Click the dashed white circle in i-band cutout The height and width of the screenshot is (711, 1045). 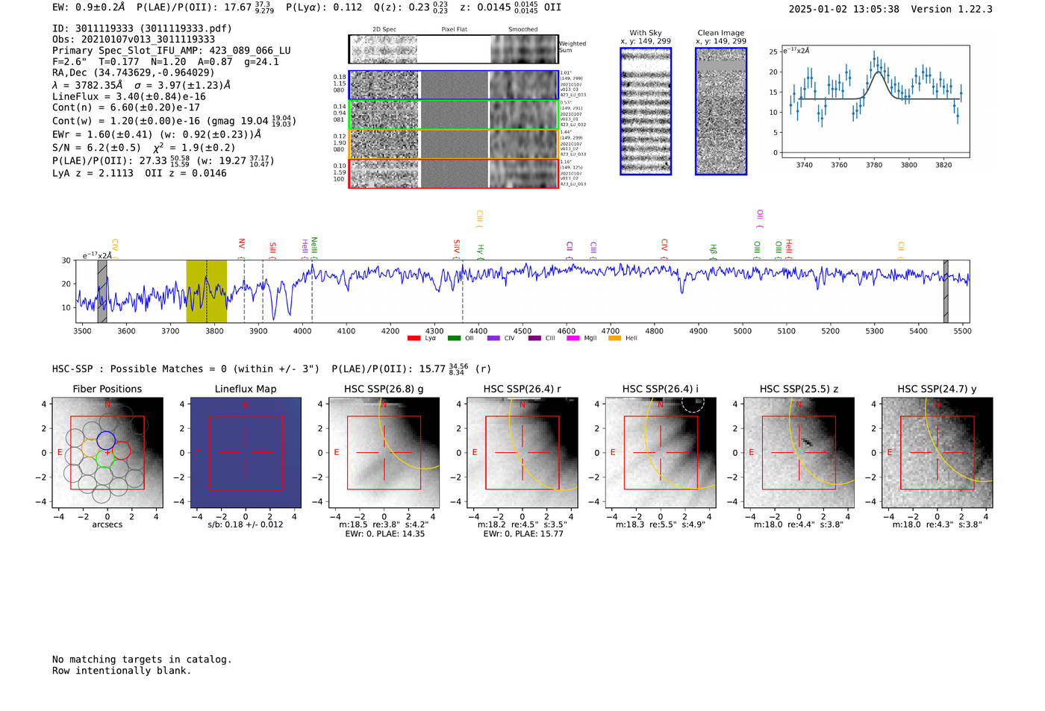point(693,403)
